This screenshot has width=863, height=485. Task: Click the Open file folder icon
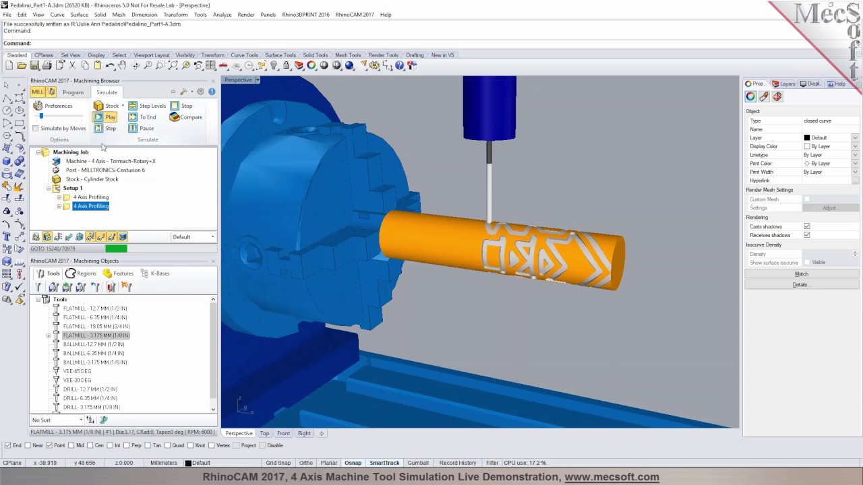pos(22,65)
